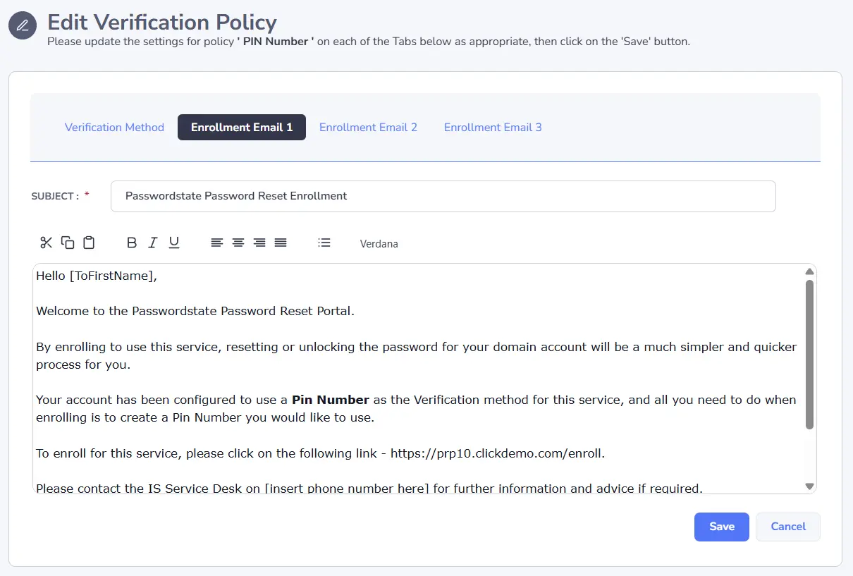Click the editor vertical scrollbar thumb
The image size is (853, 576).
(809, 355)
